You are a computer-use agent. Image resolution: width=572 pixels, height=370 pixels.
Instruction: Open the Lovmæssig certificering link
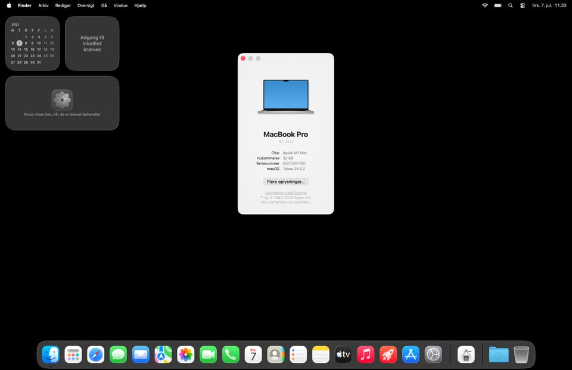(285, 192)
